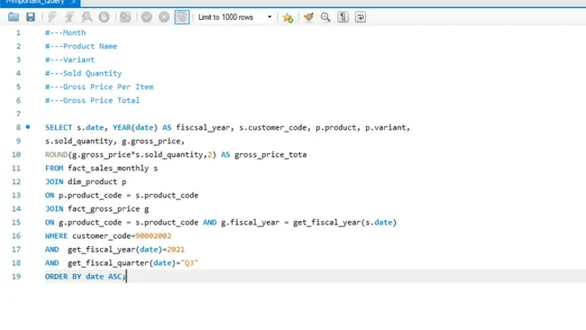Click the FROM keyword on line 11
The image size is (586, 330).
point(54,169)
